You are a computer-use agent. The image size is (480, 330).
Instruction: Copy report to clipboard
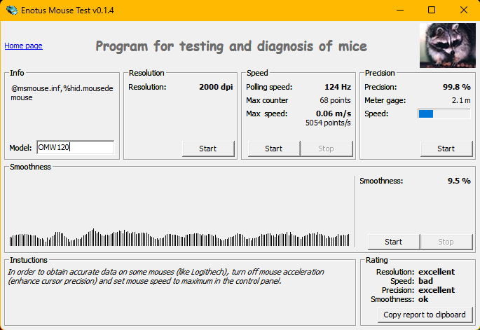(425, 315)
